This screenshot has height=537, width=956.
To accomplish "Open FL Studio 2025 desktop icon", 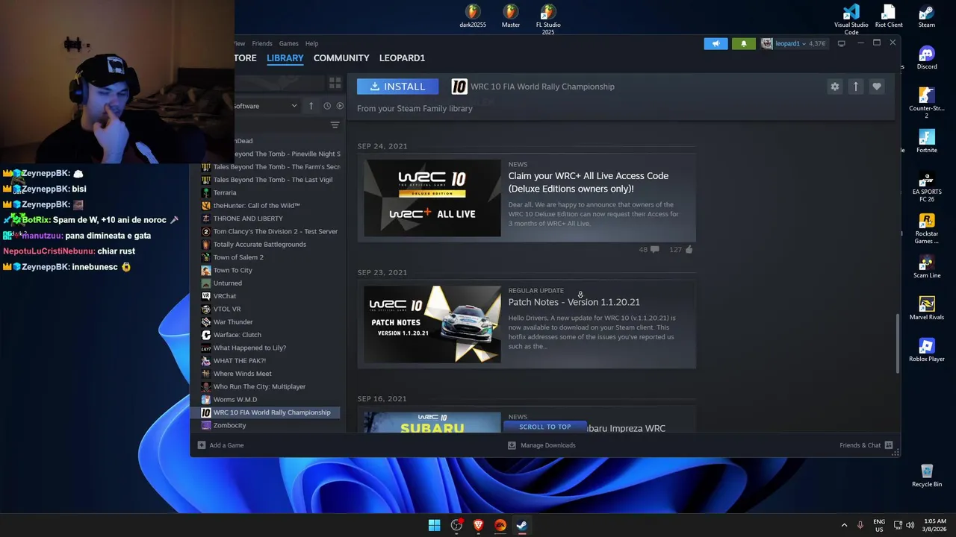I will [548, 20].
